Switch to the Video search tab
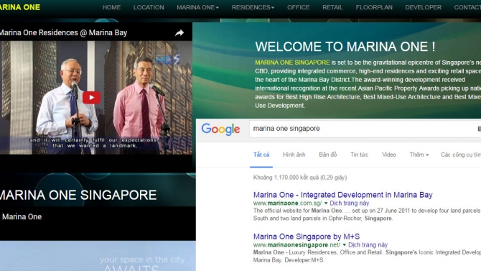The width and height of the screenshot is (481, 271). [388, 155]
